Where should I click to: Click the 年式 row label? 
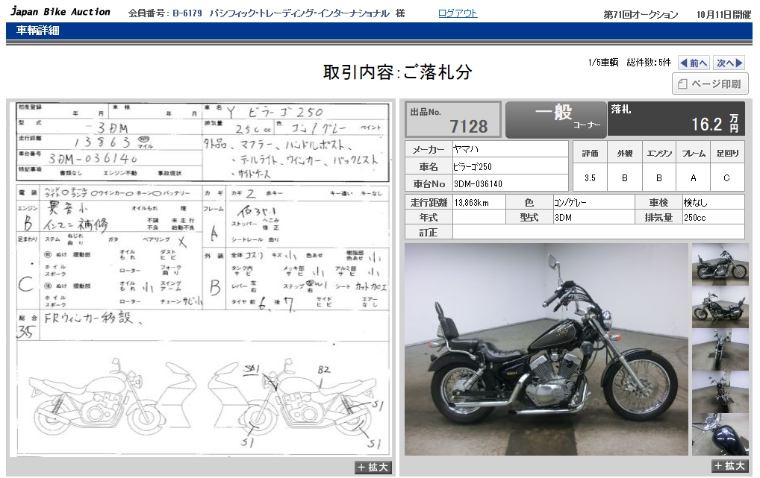coord(429,218)
